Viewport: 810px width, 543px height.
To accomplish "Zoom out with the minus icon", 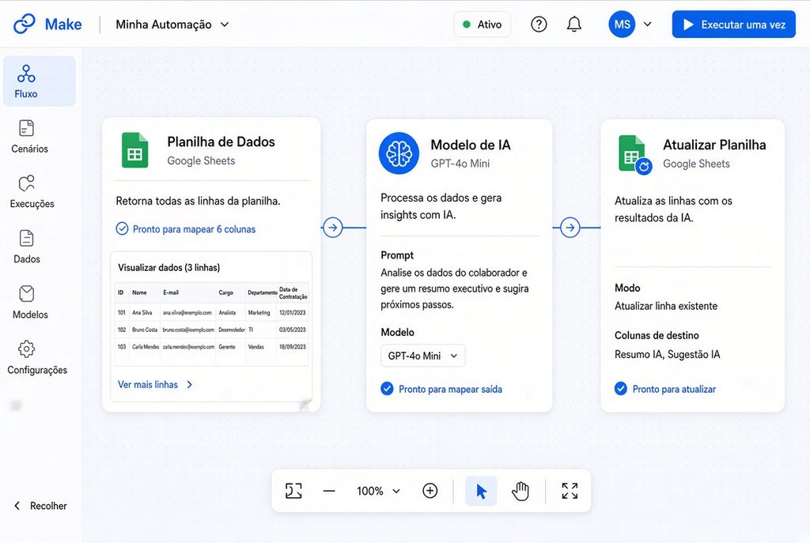I will (x=329, y=491).
